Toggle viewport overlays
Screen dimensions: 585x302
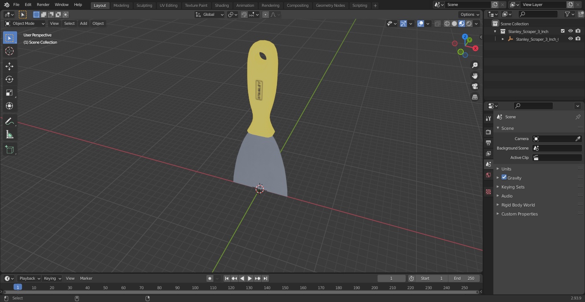[421, 24]
